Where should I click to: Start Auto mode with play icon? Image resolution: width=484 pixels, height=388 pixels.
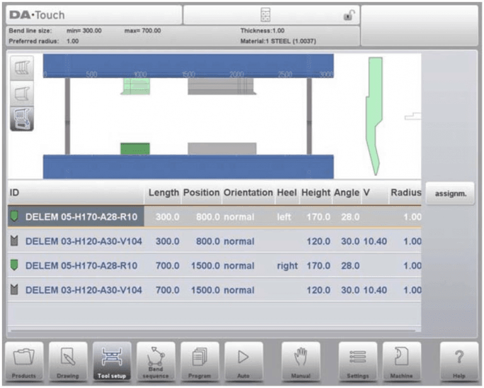pyautogui.click(x=243, y=362)
